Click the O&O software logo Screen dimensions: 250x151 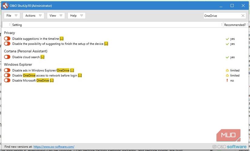[x=230, y=146]
